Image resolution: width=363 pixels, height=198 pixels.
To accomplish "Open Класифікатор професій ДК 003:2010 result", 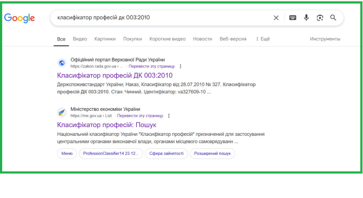I will point(115,75).
